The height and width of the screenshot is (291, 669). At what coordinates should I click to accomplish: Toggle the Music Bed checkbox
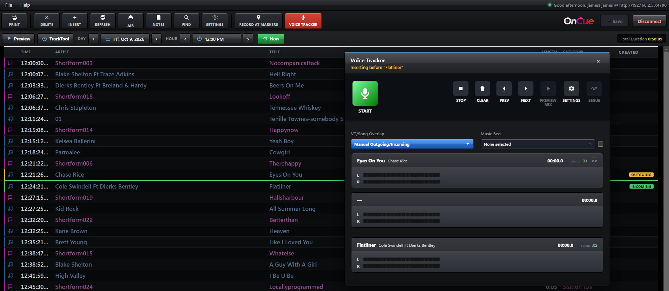click(x=601, y=144)
